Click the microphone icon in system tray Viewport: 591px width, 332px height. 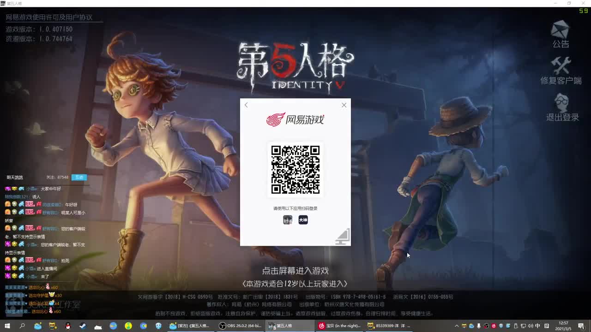coord(479,326)
